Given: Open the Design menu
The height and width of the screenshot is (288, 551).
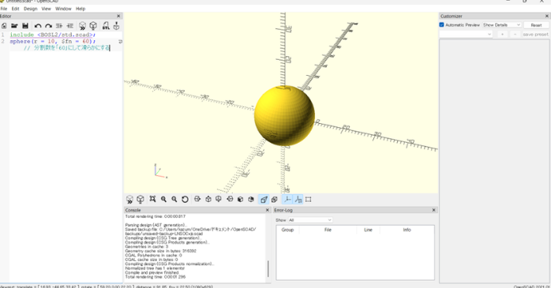Looking at the screenshot, I should [31, 9].
